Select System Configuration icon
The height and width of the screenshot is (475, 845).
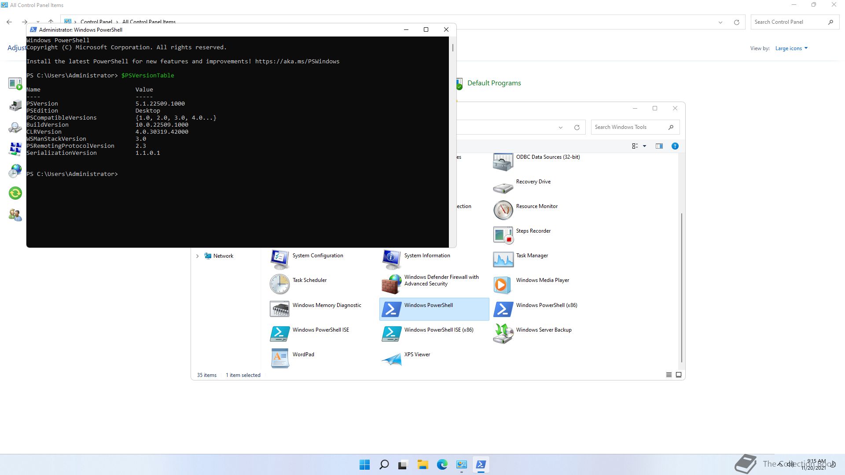pos(279,260)
